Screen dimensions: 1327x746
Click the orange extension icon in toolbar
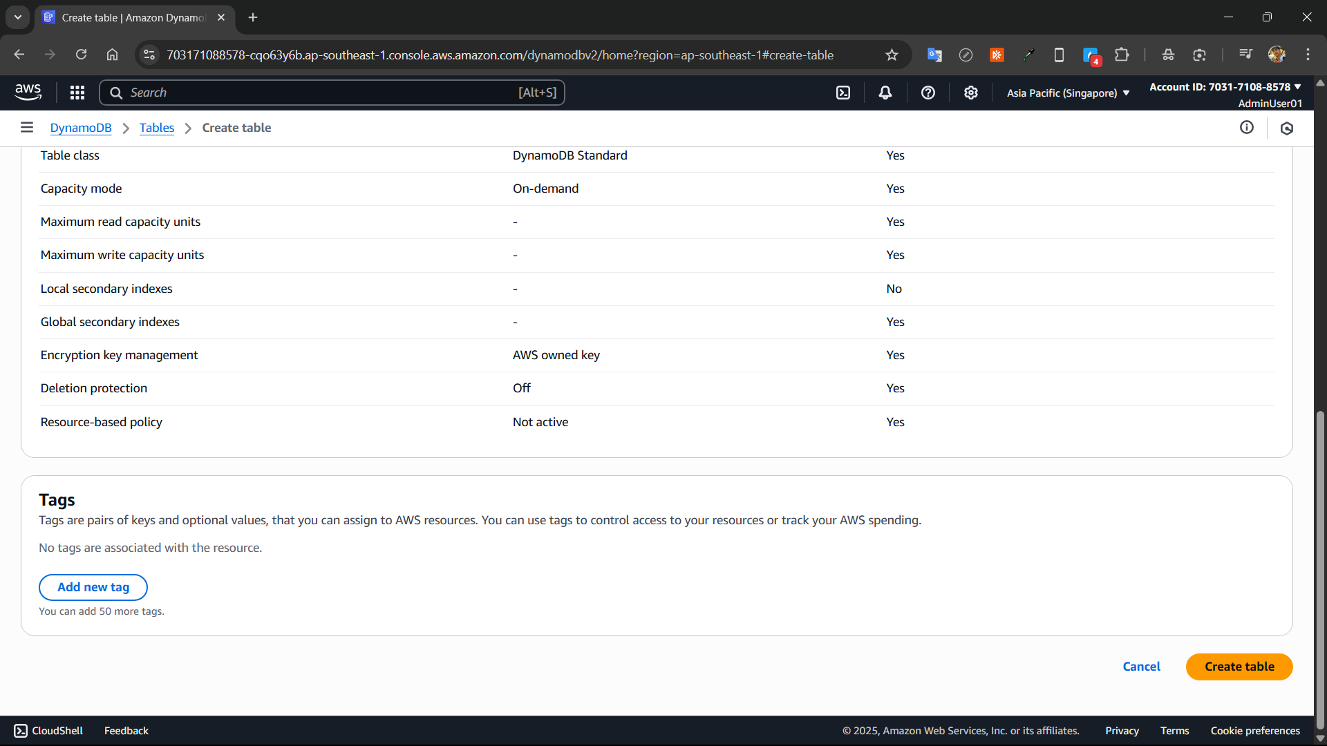(x=997, y=55)
